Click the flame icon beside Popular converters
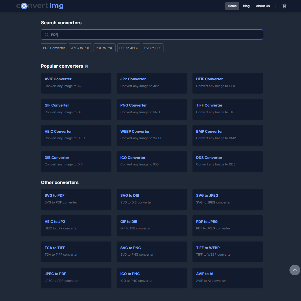301x301 pixels. click(86, 66)
